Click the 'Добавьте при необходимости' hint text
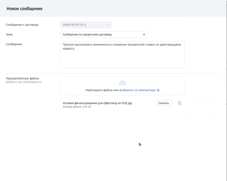Image resolution: width=227 pixels, height=181 pixels. [24, 82]
